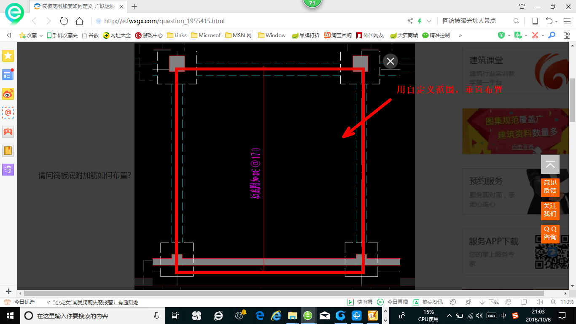Click the share icon in address bar
This screenshot has height=324, width=576.
point(410,21)
